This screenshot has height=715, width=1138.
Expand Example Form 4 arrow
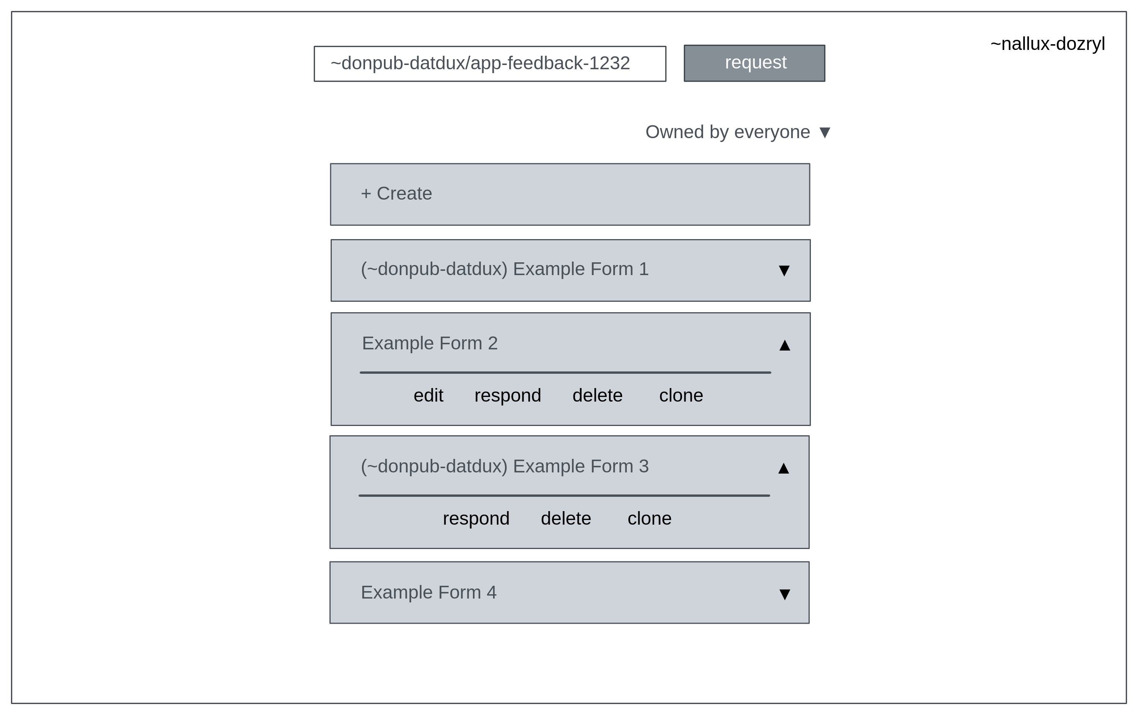point(785,594)
